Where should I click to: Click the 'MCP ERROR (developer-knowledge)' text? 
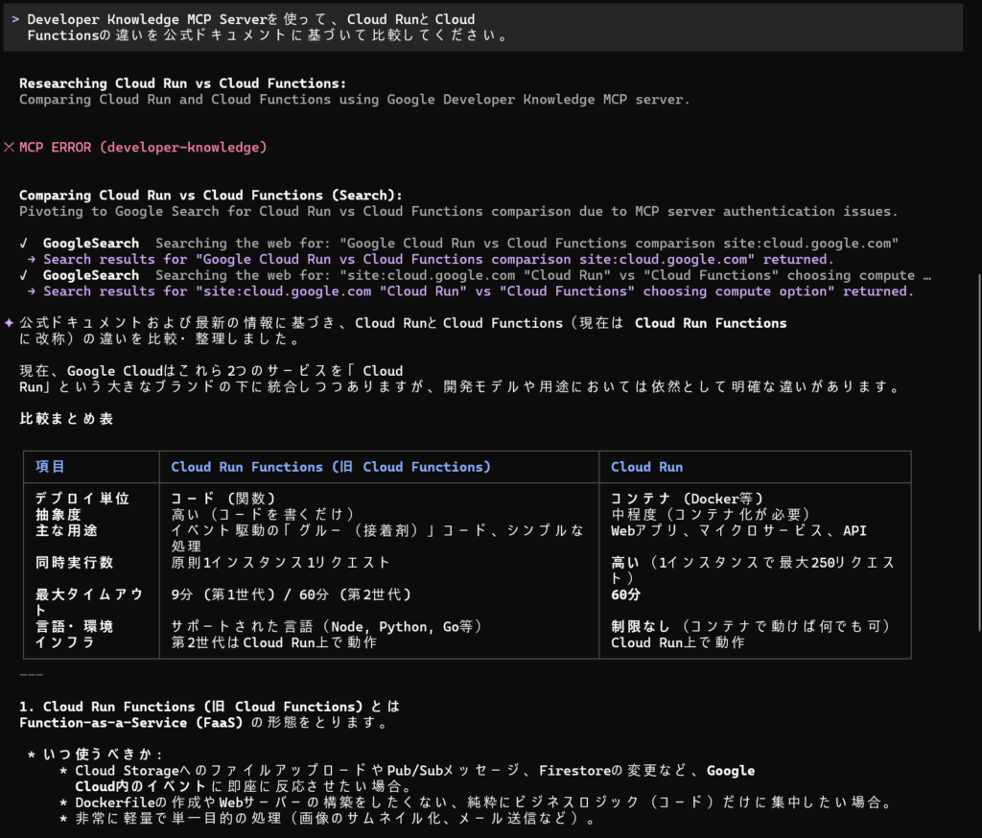(143, 148)
